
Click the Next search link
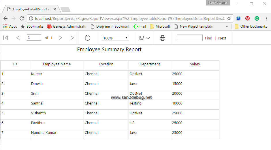click(222, 38)
